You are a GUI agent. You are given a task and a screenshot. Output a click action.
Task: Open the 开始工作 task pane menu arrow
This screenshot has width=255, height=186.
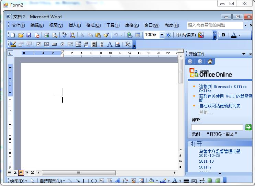point(244,54)
